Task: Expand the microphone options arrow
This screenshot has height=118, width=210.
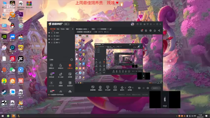Action: point(125,88)
